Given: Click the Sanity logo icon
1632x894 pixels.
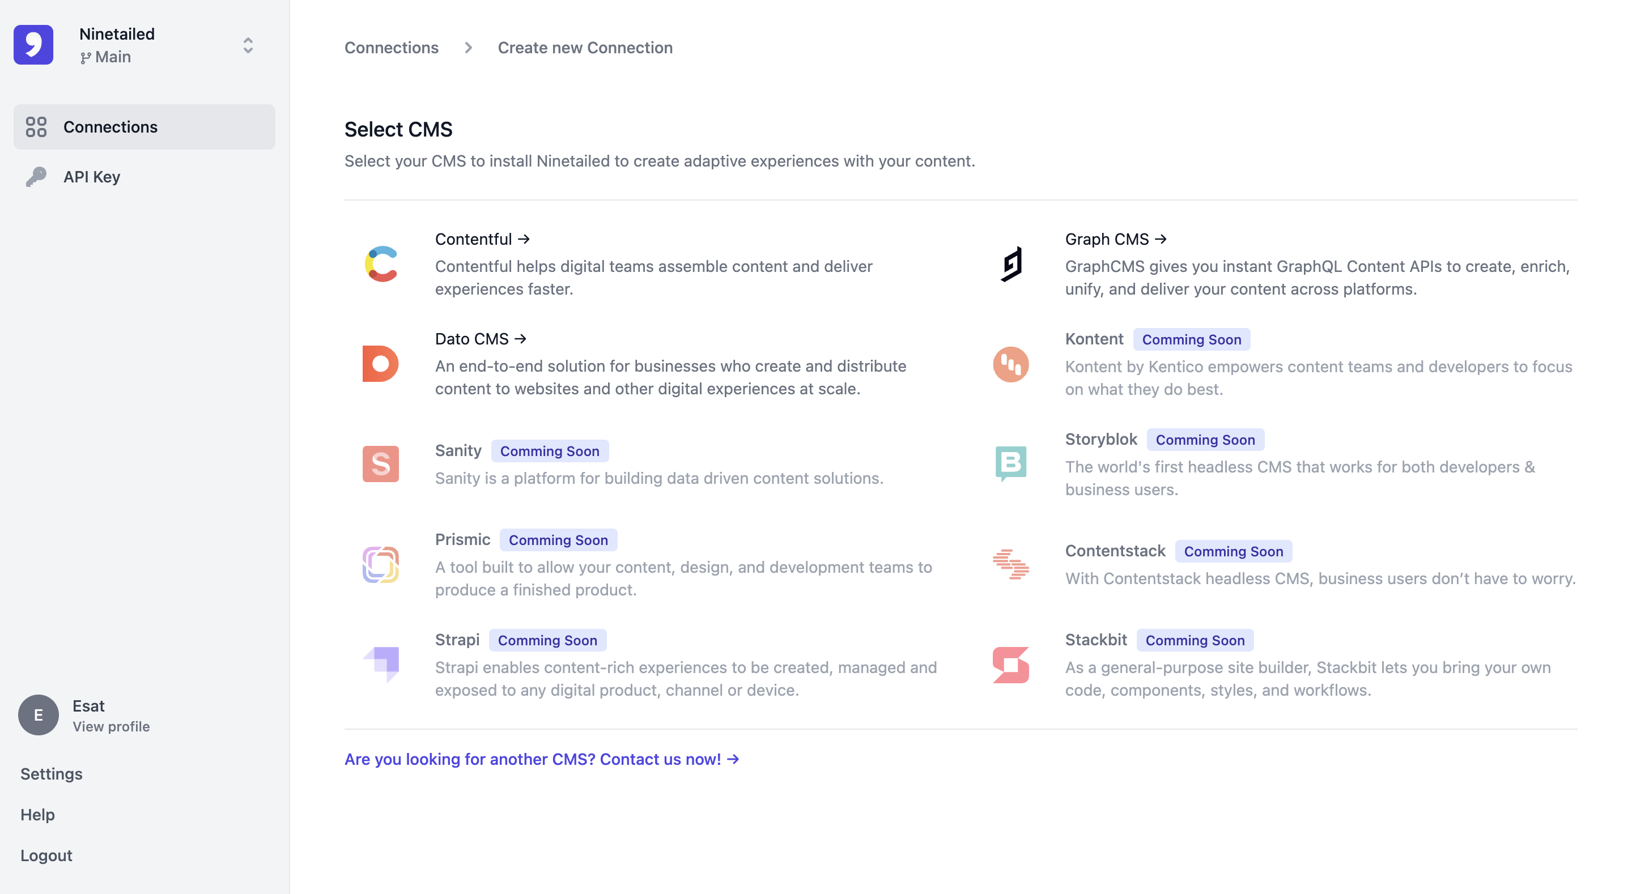Looking at the screenshot, I should 381,465.
